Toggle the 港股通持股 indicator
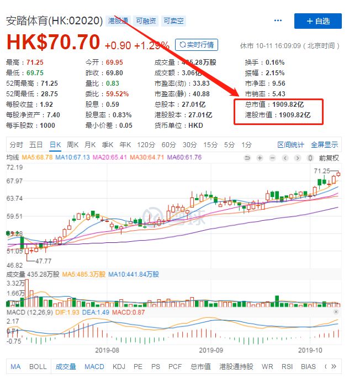Image resolution: width=349 pixels, height=379 pixels. [x=236, y=367]
